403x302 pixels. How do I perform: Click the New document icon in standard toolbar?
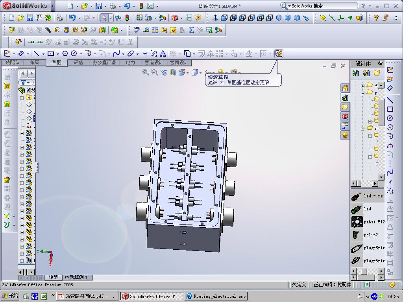click(x=11, y=18)
